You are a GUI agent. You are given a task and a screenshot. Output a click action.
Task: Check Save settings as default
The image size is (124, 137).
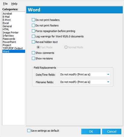(x=29, y=131)
